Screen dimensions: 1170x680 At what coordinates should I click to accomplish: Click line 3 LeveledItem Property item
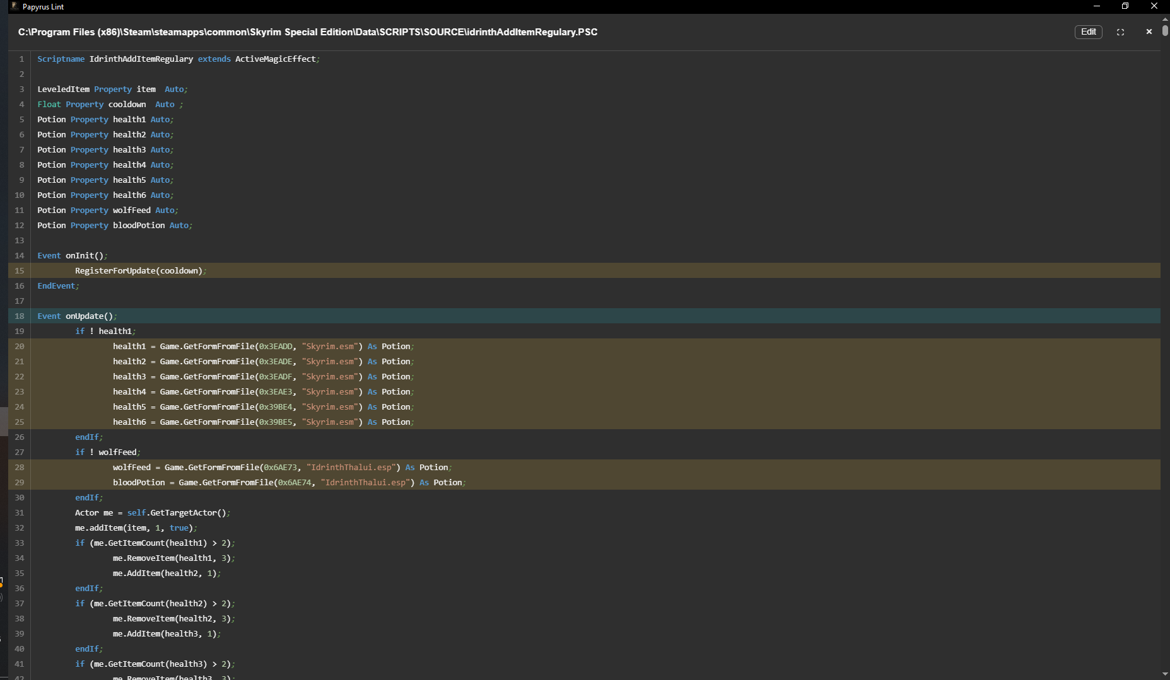coord(112,89)
